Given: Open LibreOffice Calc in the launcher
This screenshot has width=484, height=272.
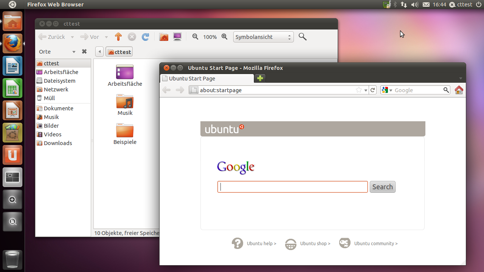Looking at the screenshot, I should pos(12,88).
